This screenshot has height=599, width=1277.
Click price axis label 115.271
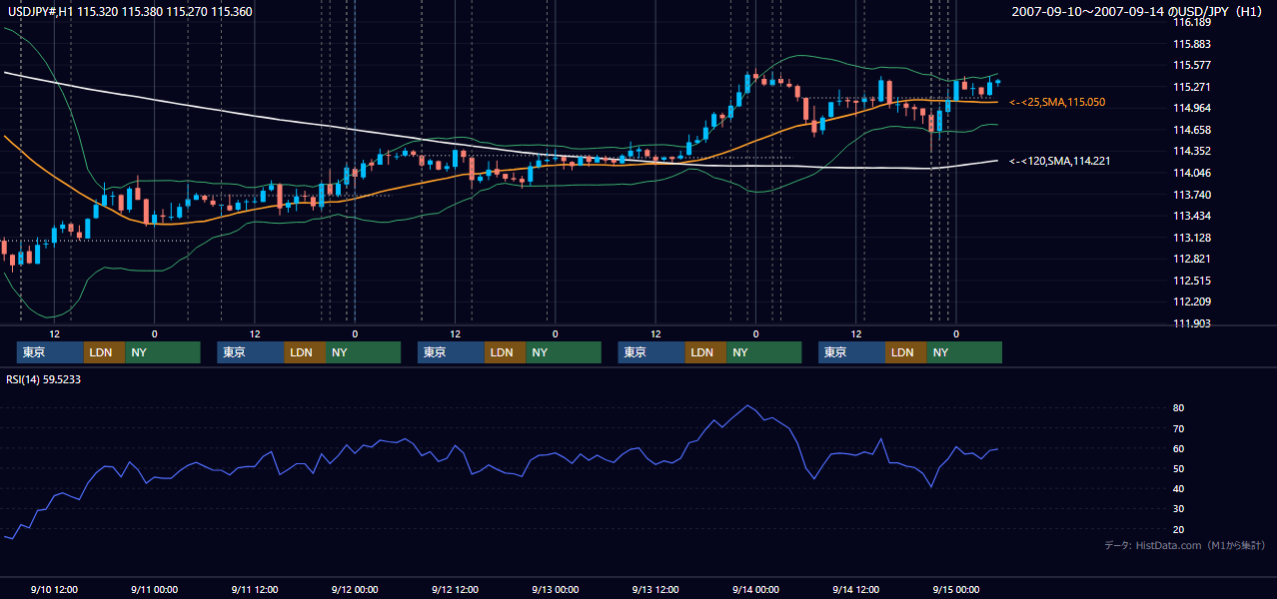(1192, 87)
